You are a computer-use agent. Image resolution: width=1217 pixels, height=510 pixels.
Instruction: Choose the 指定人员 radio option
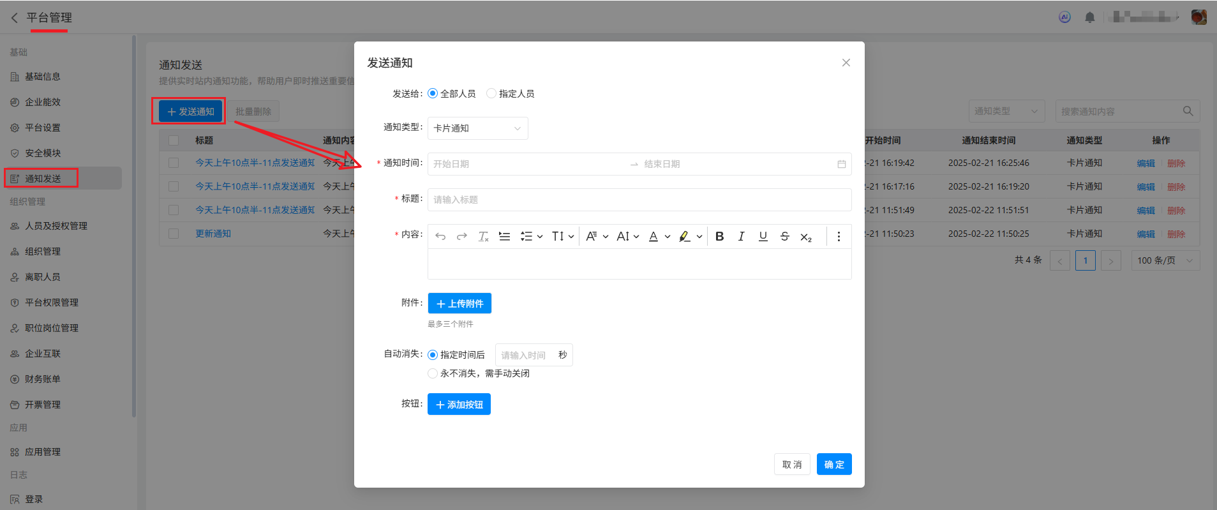click(491, 94)
